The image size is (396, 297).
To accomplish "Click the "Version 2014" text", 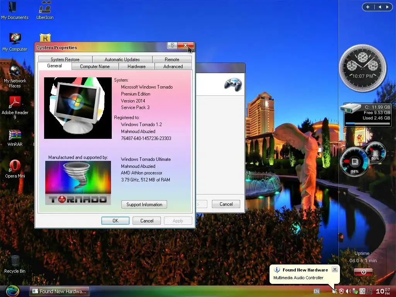I will 133,101.
